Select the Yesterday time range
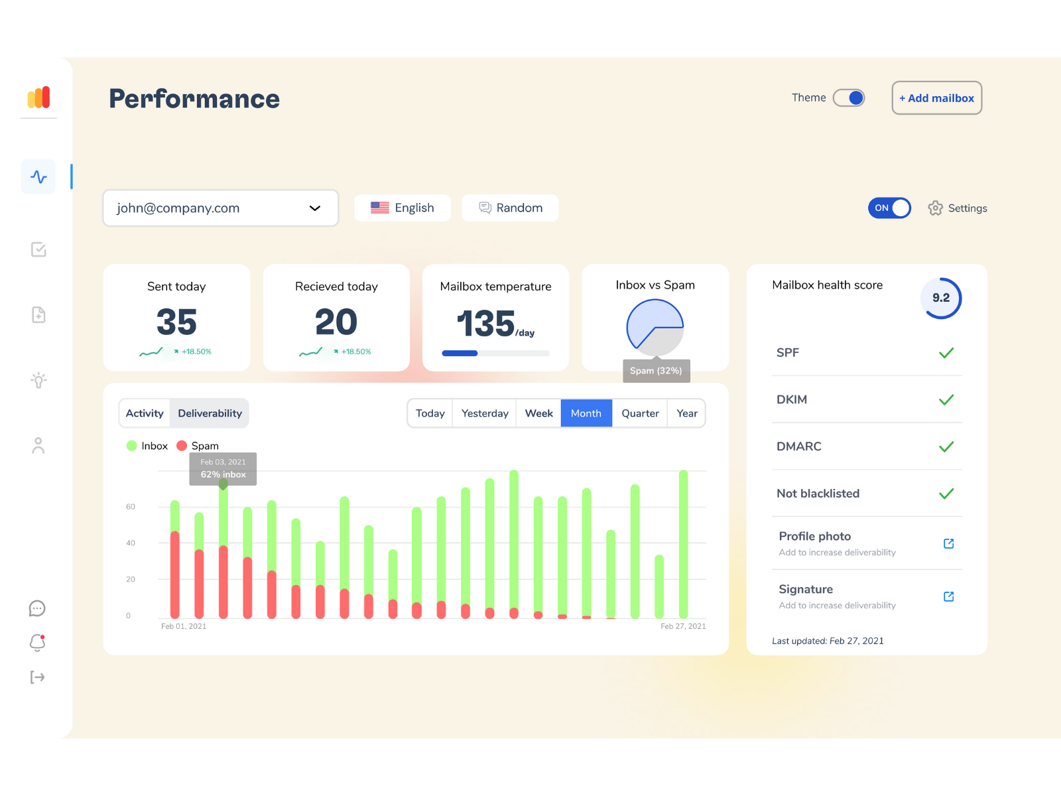The height and width of the screenshot is (796, 1061). (485, 413)
